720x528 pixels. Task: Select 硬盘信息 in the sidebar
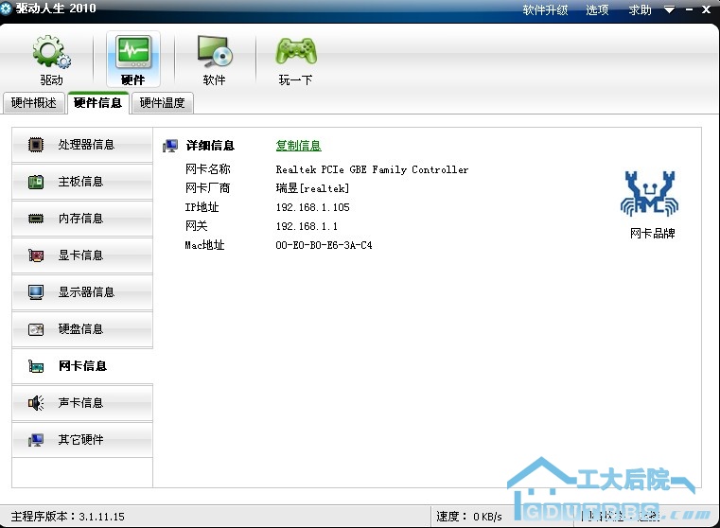pos(82,329)
